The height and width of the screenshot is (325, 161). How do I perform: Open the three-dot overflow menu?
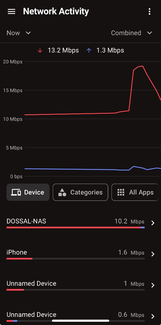tap(150, 11)
